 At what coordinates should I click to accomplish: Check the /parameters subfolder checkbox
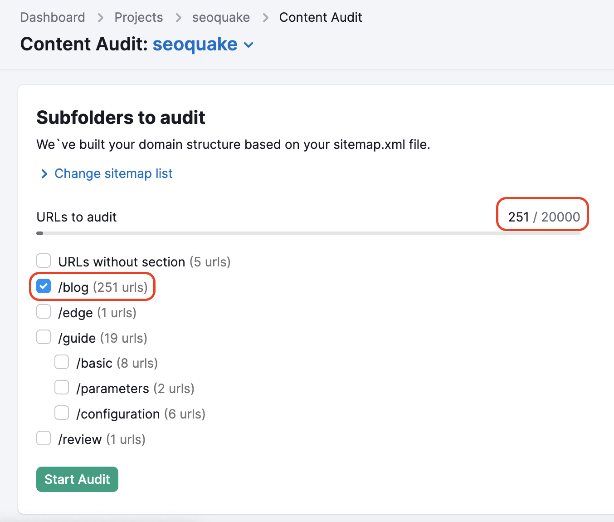62,388
